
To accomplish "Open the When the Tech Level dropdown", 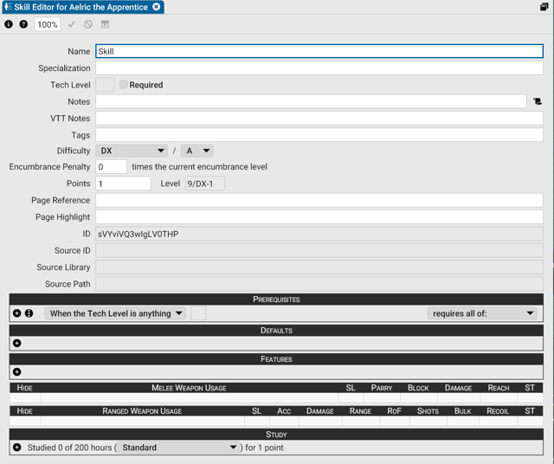I will [115, 313].
